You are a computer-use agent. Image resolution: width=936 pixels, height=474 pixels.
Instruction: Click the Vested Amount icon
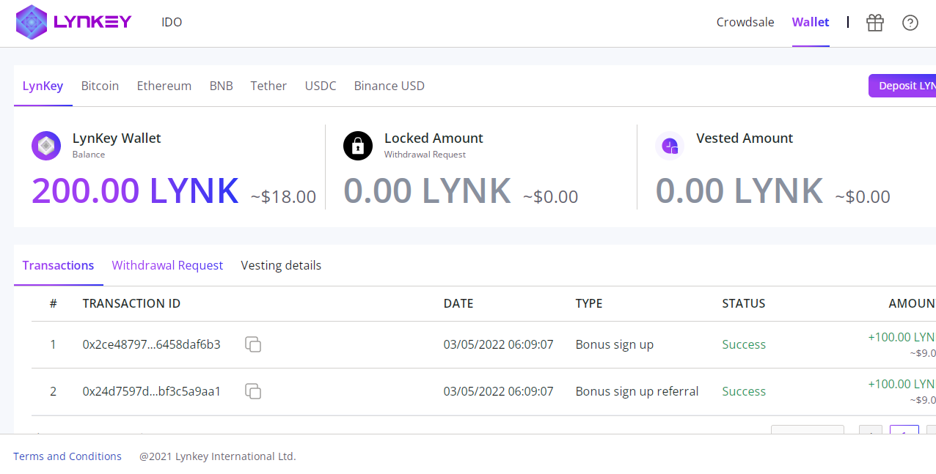[670, 146]
